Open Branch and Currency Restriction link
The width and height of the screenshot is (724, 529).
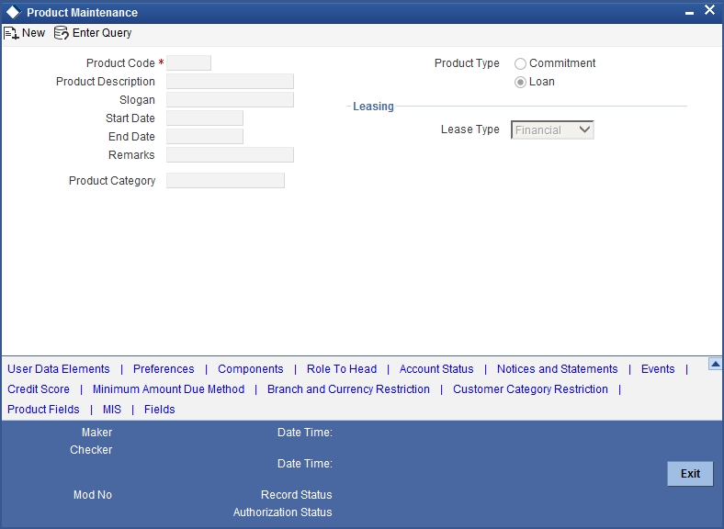(x=348, y=389)
